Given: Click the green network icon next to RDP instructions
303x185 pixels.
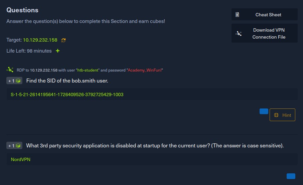Looking at the screenshot, I should pos(10,70).
